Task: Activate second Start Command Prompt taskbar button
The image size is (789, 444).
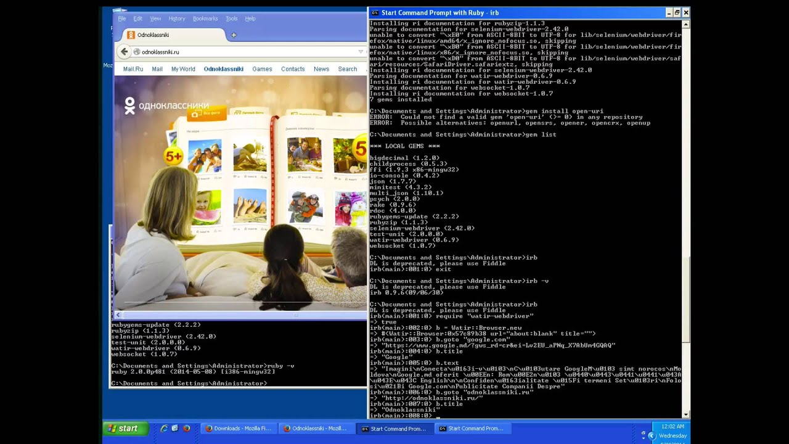Action: (472, 429)
